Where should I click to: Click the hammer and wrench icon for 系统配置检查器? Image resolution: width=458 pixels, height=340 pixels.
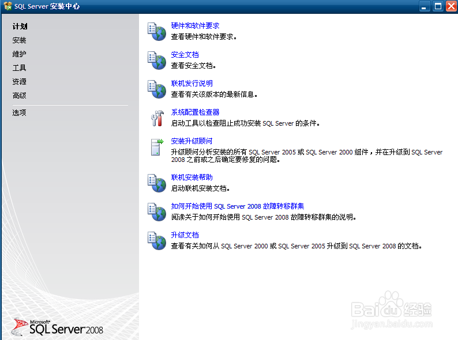click(x=157, y=118)
